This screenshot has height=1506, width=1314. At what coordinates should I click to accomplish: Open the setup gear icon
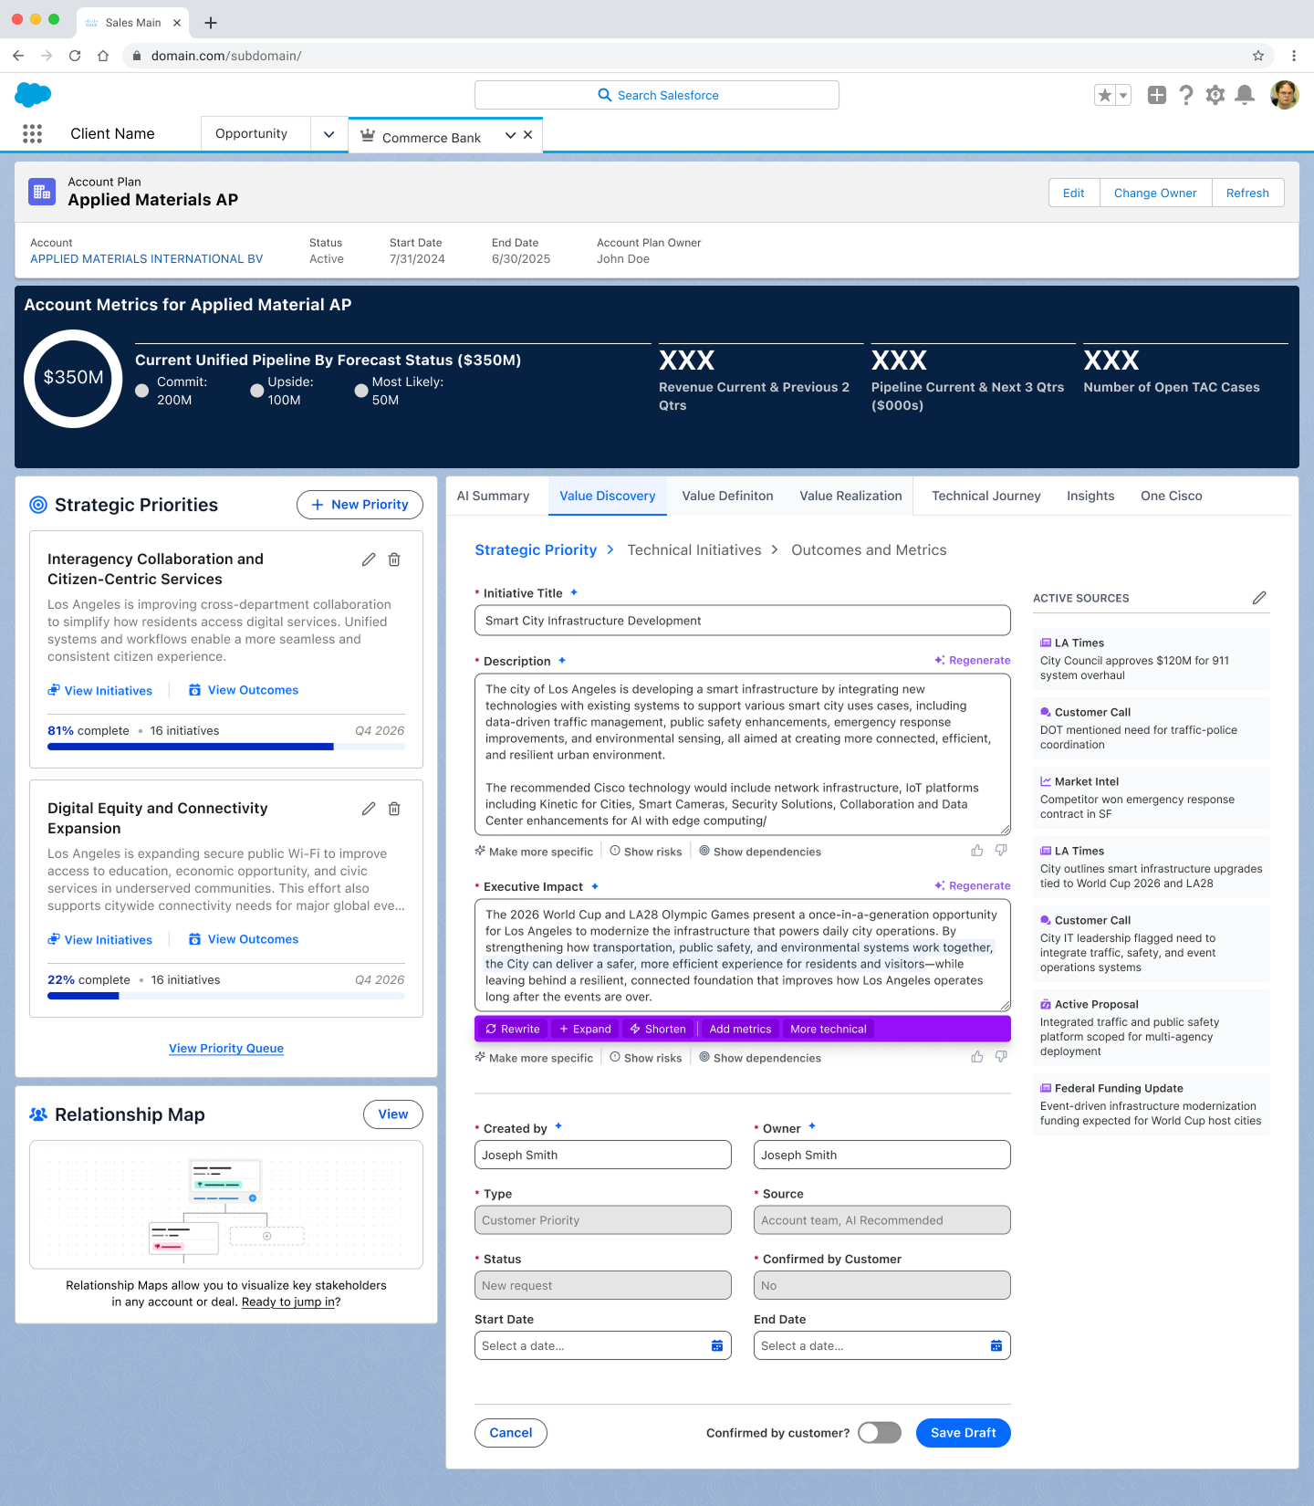click(1215, 95)
